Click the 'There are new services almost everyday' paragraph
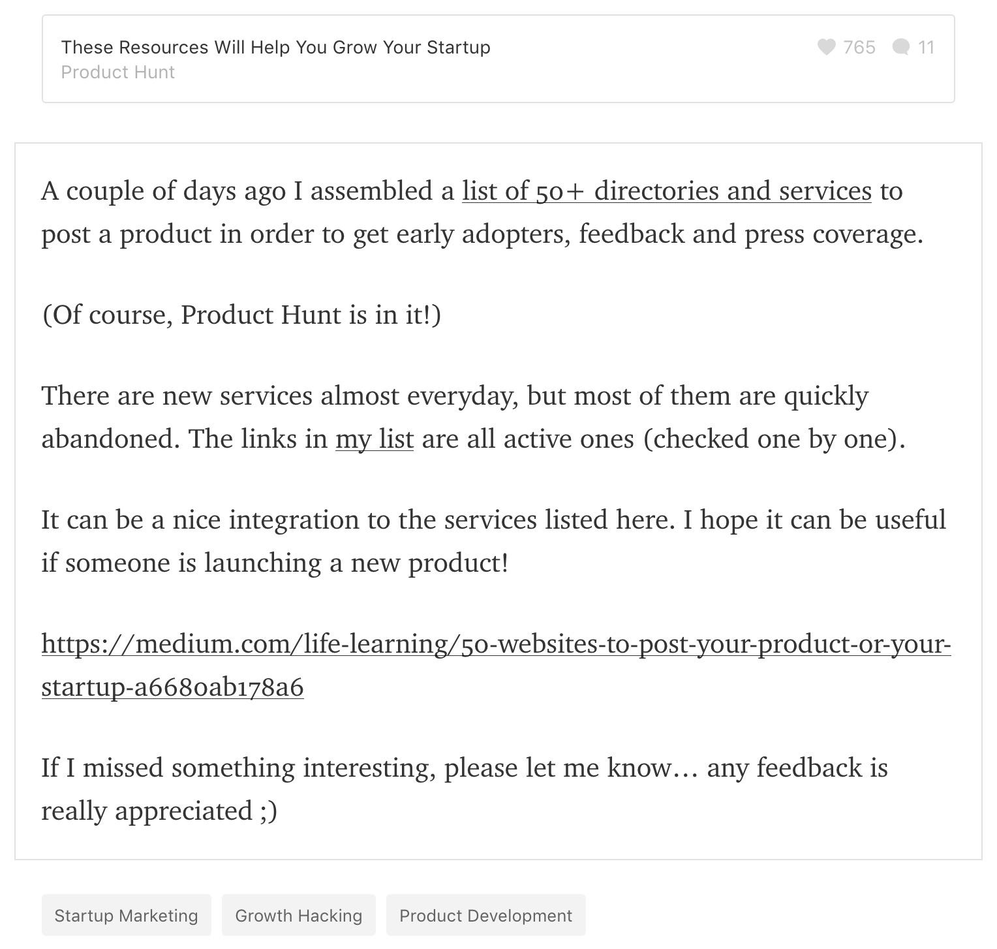The width and height of the screenshot is (997, 949). click(474, 417)
